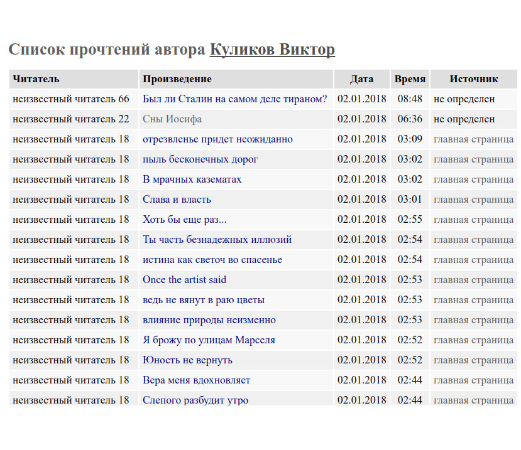Viewport: 521px width, 450px height.
Task: Open 'Я брожу по улицам Марселя'
Action: [x=209, y=340]
